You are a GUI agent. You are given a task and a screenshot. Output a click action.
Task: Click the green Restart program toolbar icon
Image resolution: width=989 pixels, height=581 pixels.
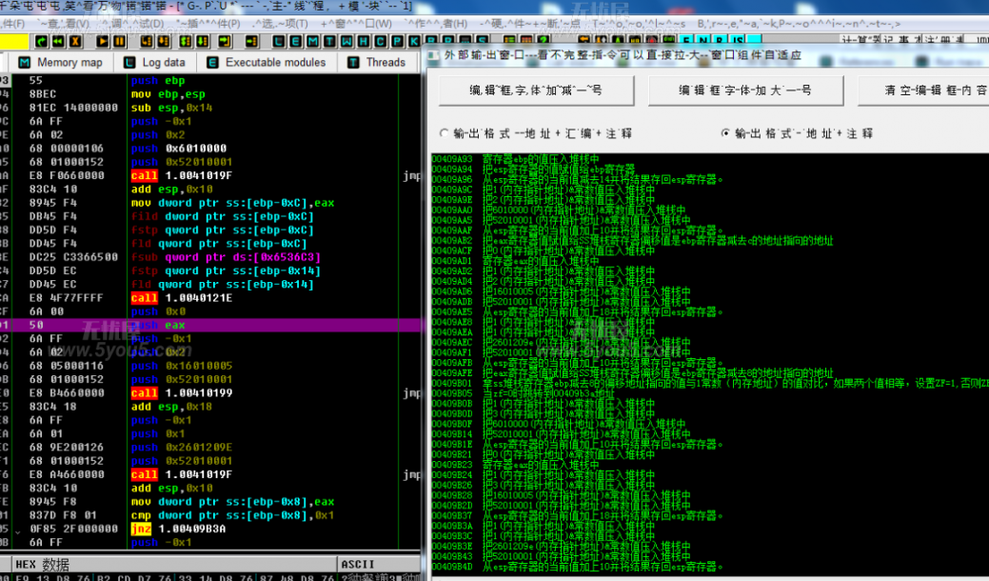pyautogui.click(x=42, y=42)
